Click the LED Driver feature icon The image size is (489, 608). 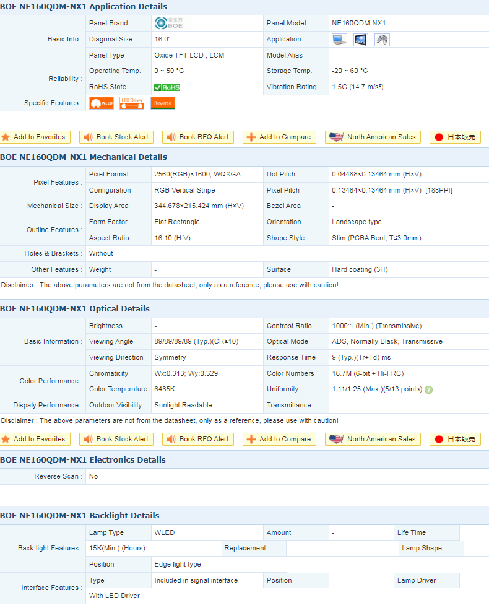tap(132, 103)
